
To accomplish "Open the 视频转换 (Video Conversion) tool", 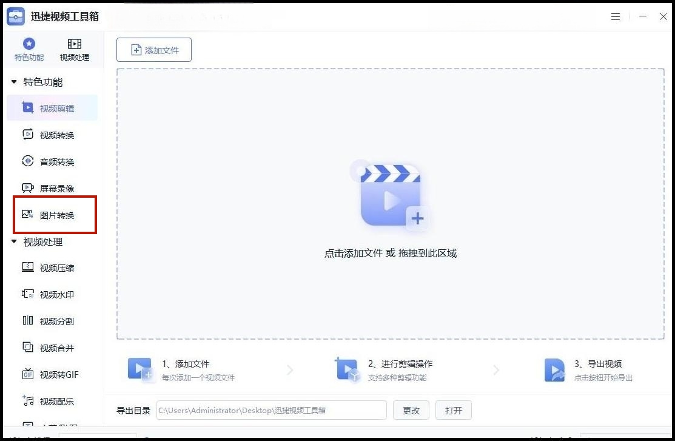I will click(53, 135).
